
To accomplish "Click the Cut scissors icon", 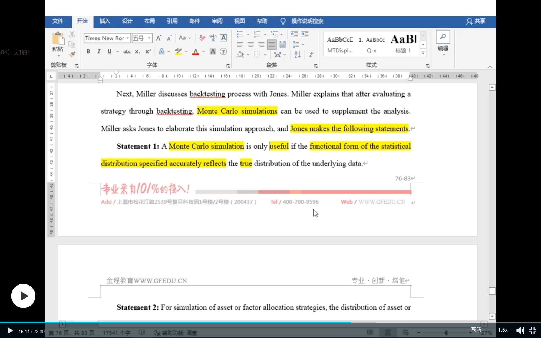I will 72,34.
